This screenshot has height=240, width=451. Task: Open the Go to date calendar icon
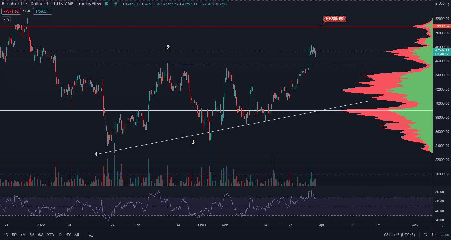91,235
